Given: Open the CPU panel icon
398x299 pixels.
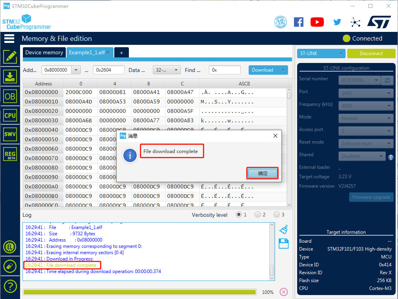Looking at the screenshot, I should [10, 116].
